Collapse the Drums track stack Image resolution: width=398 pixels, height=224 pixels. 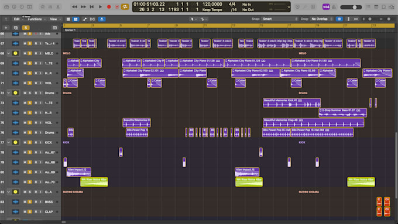click(8, 93)
